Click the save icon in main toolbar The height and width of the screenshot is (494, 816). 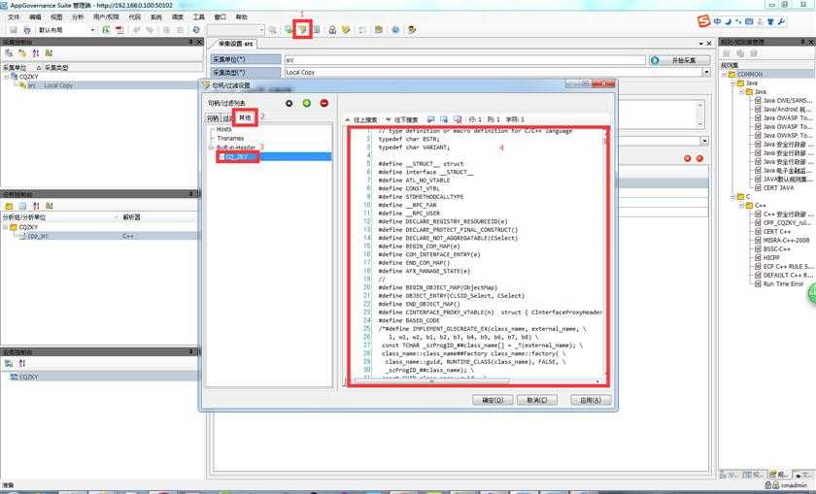pos(14,30)
